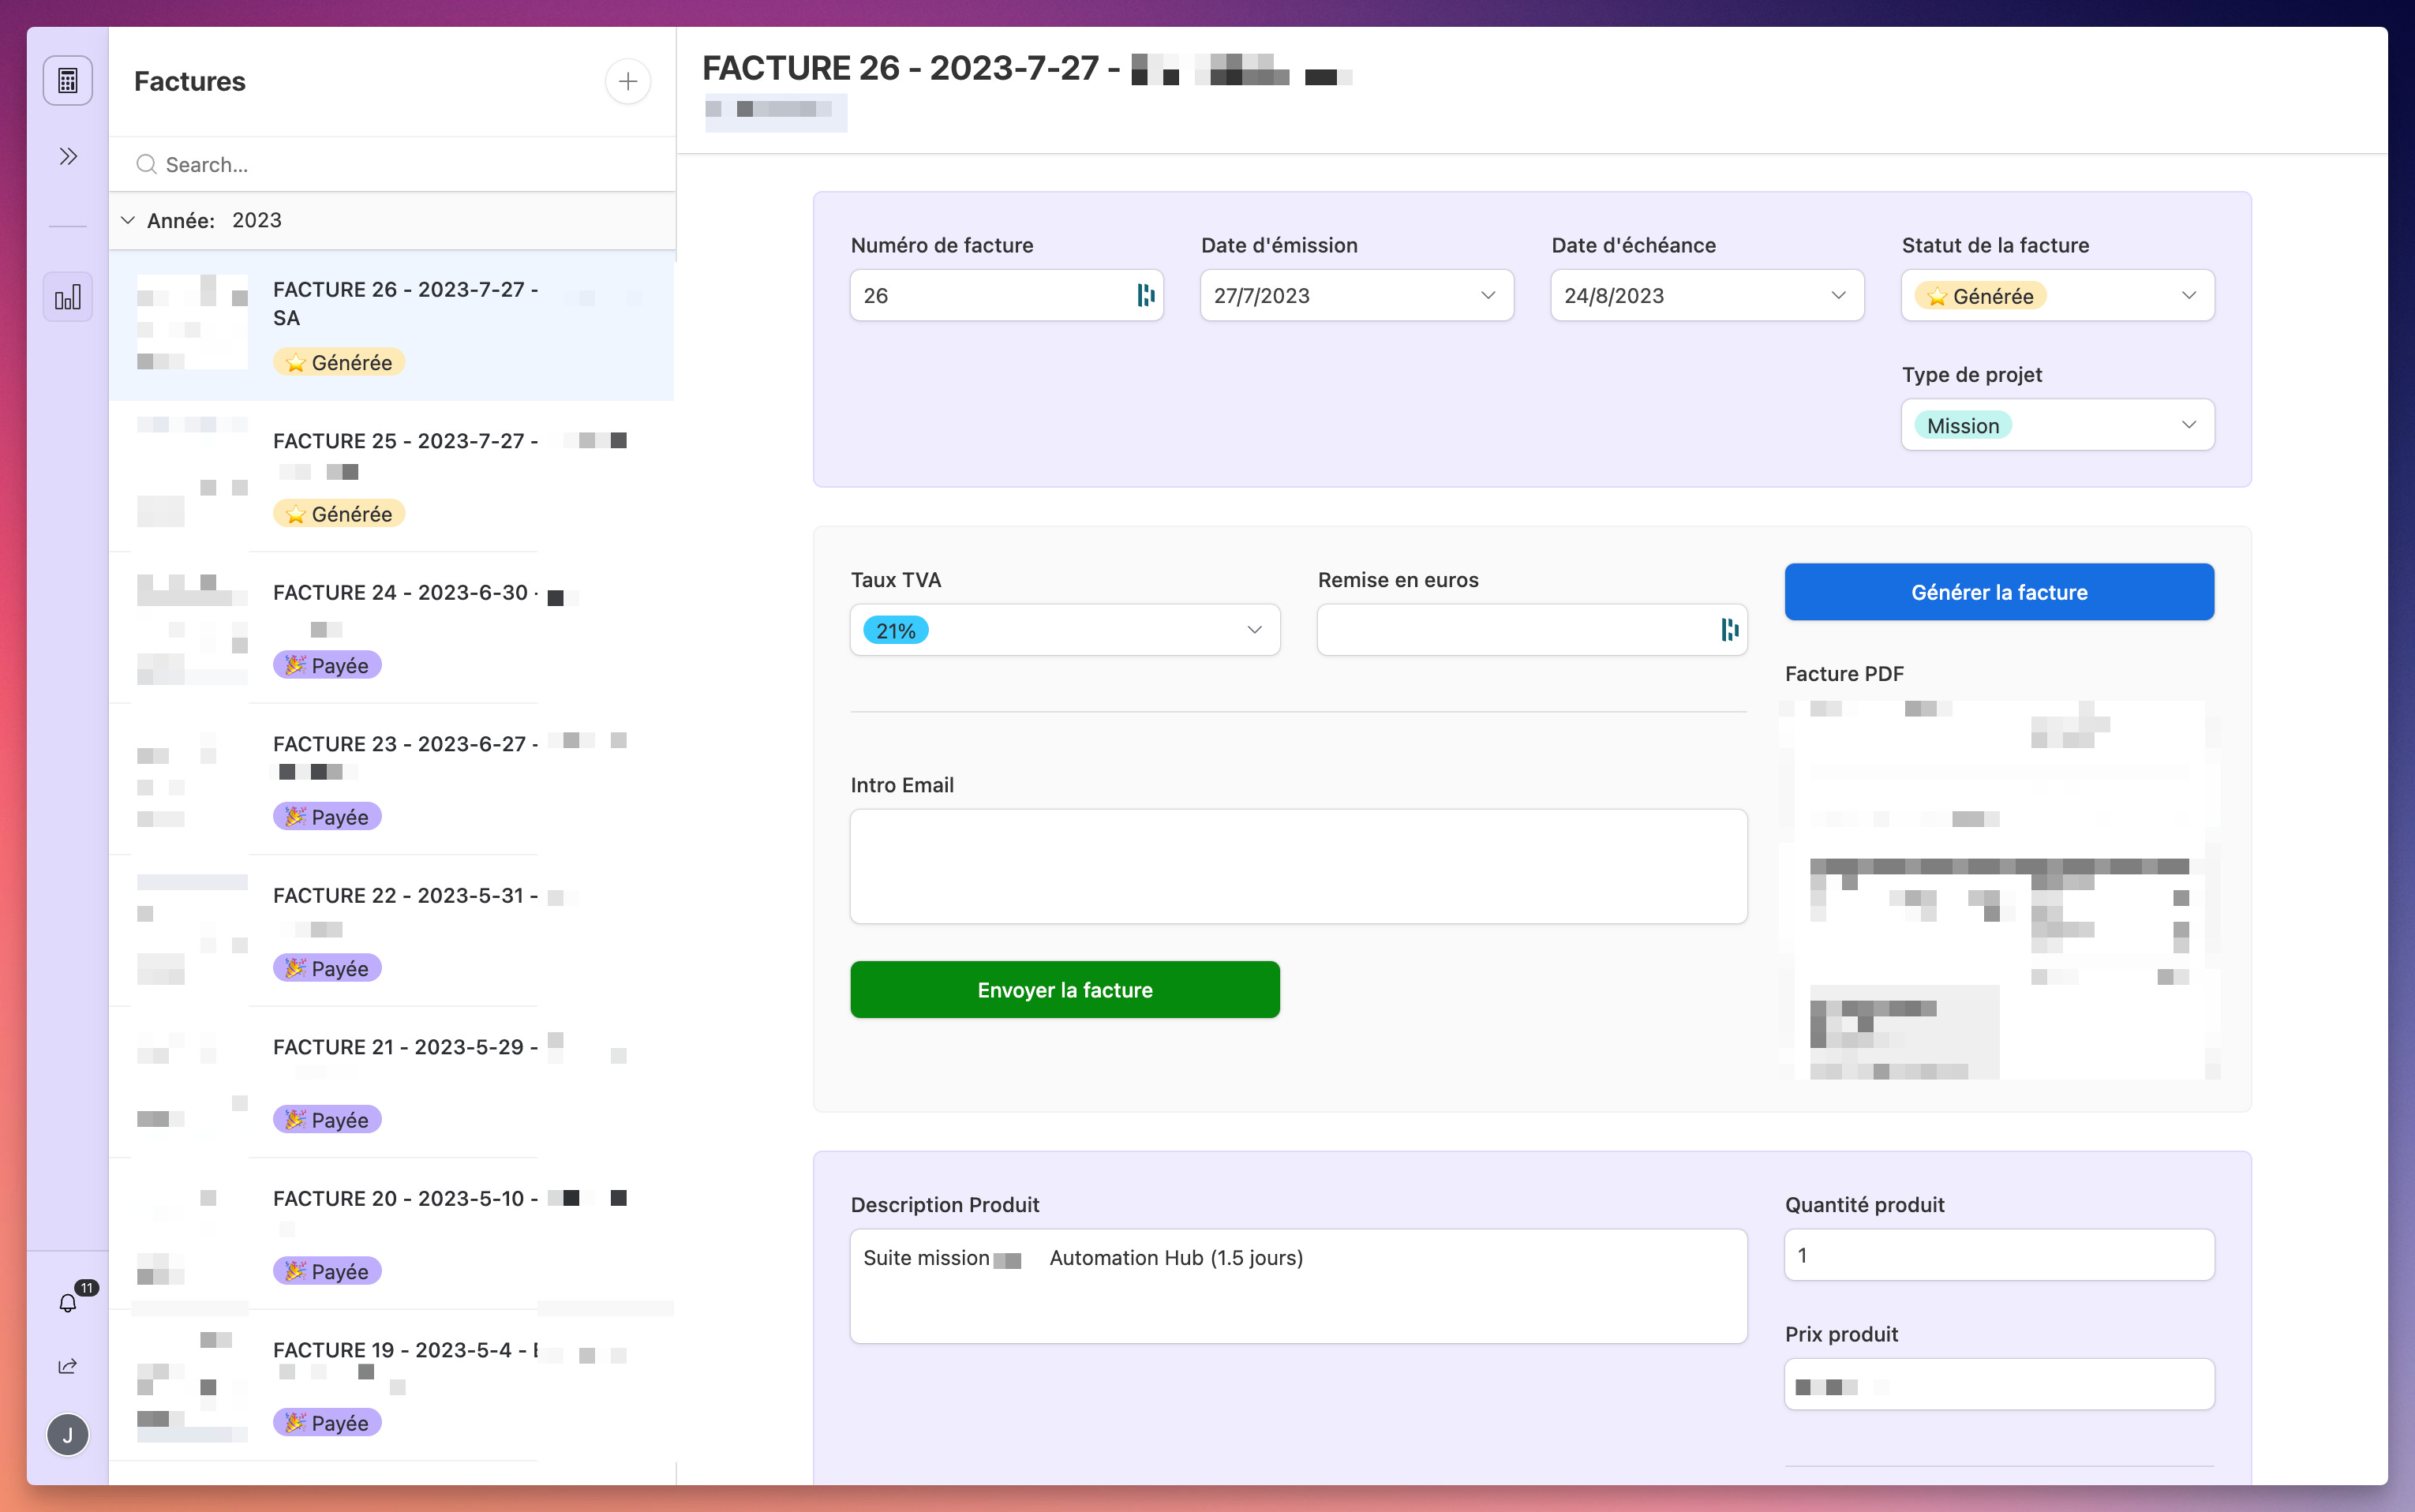Open the calculator icon in sidebar
Viewport: 2415px width, 1512px height.
(x=67, y=81)
